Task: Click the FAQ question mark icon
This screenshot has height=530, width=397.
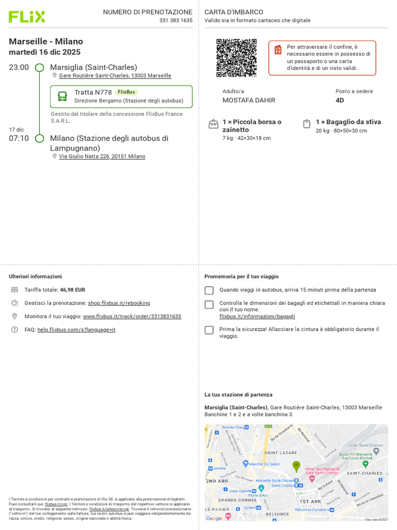Action: tap(14, 330)
